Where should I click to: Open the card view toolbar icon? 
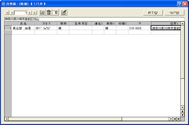(x=42, y=12)
